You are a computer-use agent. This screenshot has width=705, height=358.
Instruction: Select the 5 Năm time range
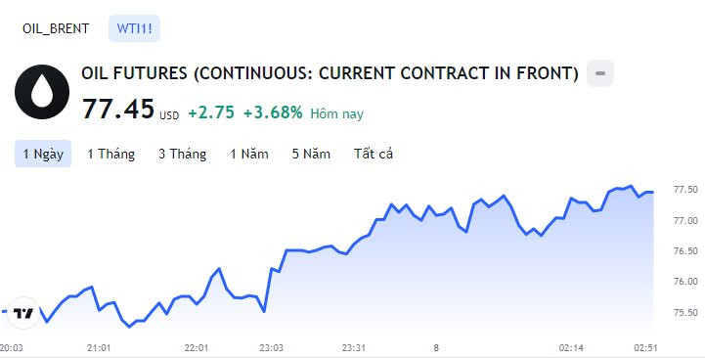click(x=311, y=154)
